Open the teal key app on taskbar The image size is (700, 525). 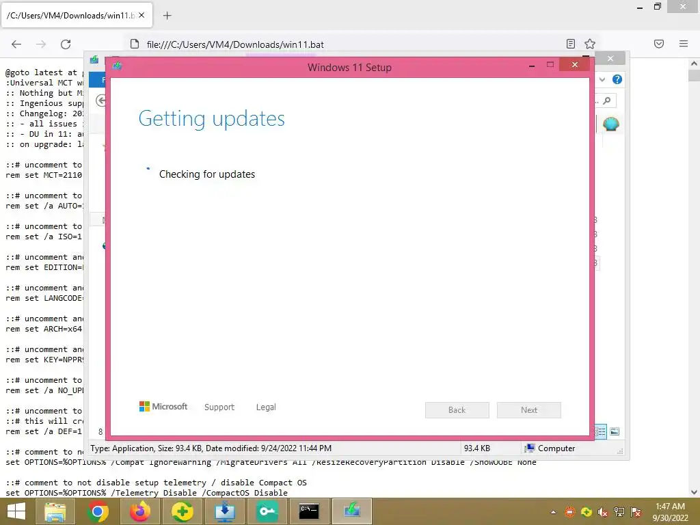[267, 511]
